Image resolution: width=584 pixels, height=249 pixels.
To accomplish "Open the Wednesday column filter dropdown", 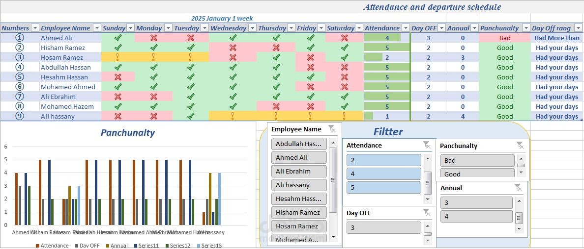I will (x=252, y=28).
